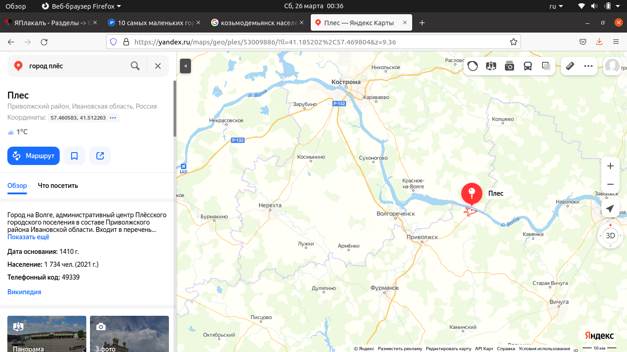Expand description with Показать ещё
Image resolution: width=627 pixels, height=352 pixels.
[28, 237]
